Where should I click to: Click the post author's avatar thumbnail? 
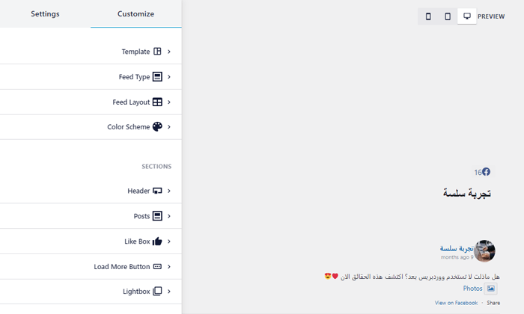coord(485,251)
